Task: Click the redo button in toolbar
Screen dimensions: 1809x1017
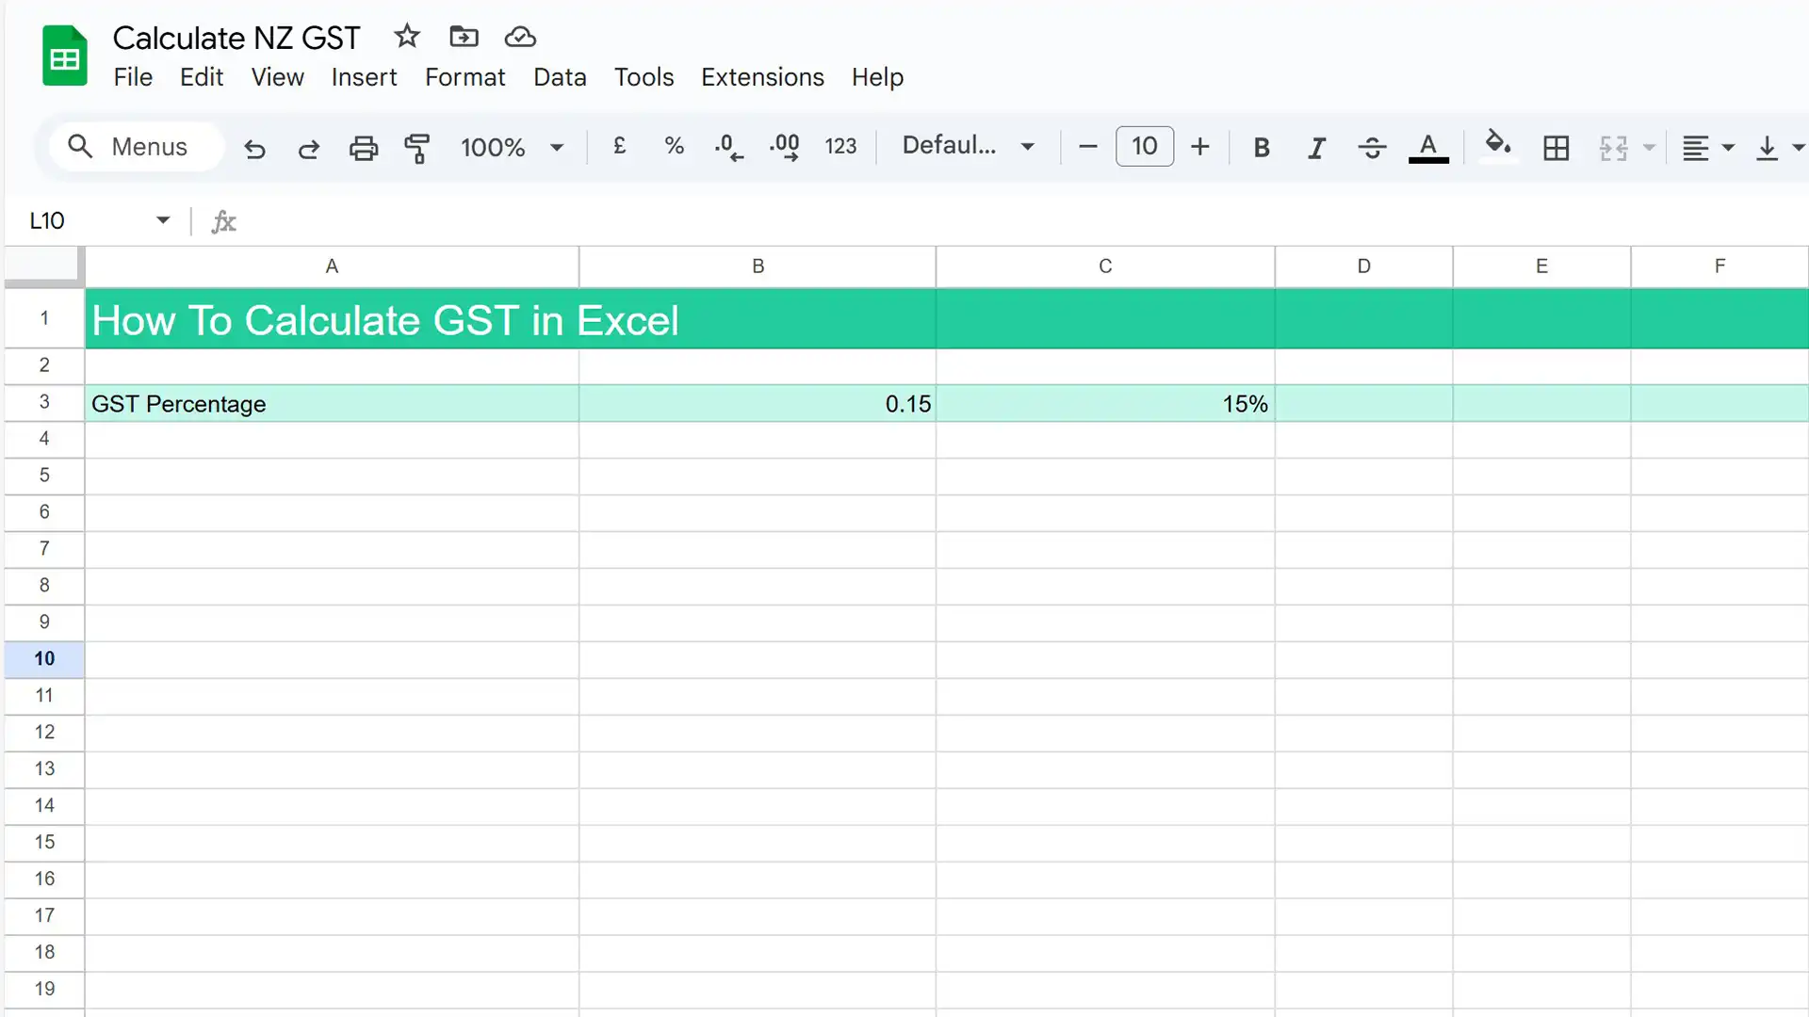Action: pos(308,147)
